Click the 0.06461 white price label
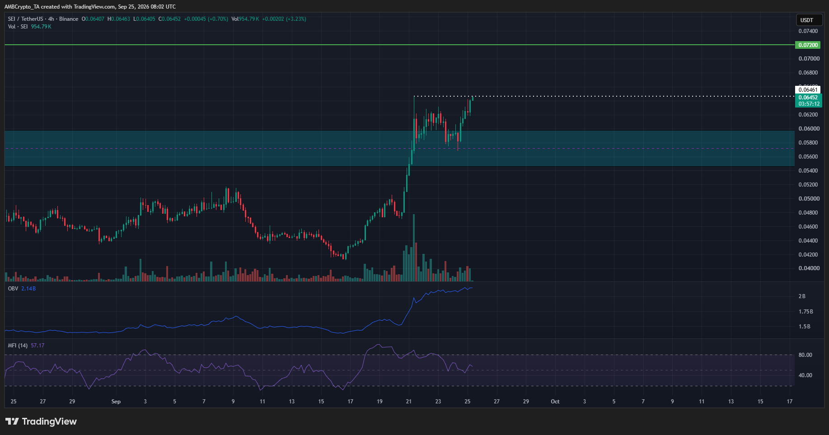The height and width of the screenshot is (435, 829). [808, 90]
